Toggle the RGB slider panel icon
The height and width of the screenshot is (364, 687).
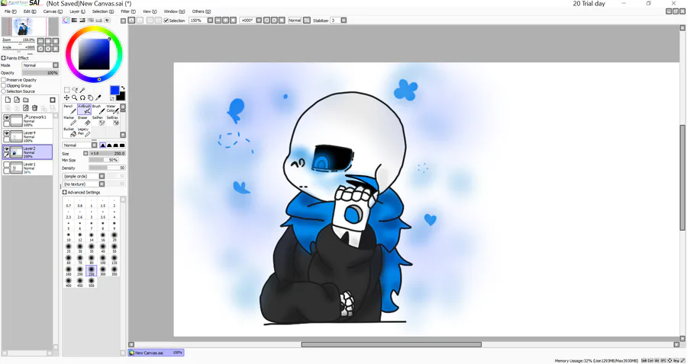point(75,20)
